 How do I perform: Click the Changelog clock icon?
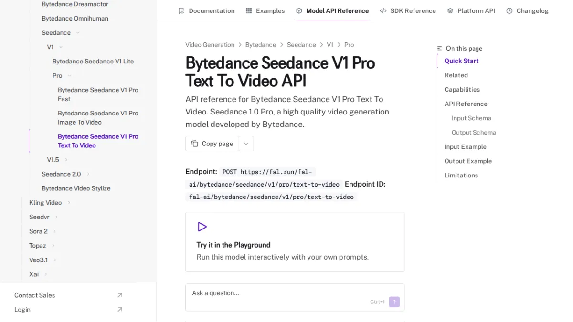coord(509,10)
